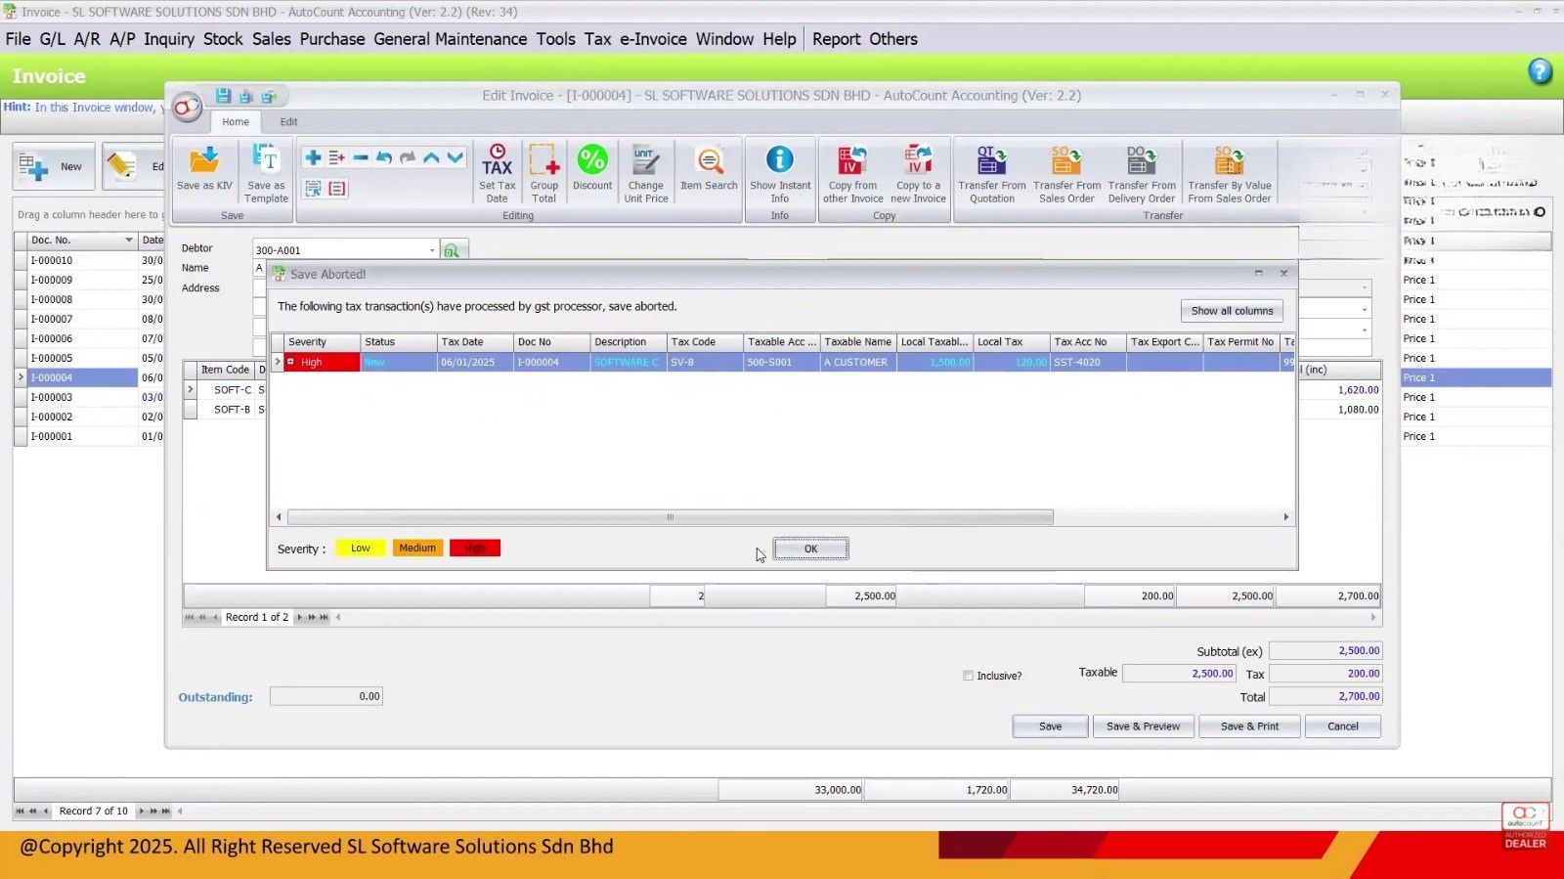This screenshot has height=879, width=1564.
Task: Open the General Maintenance menu
Action: (x=450, y=39)
